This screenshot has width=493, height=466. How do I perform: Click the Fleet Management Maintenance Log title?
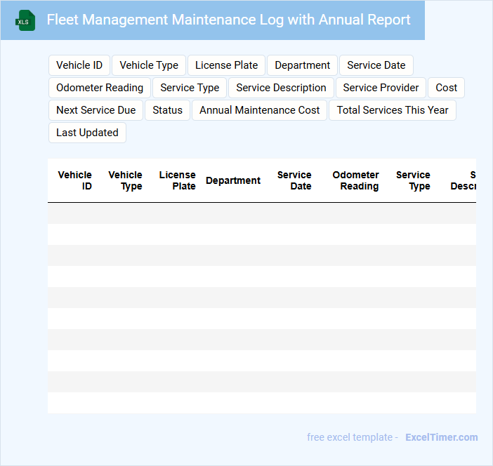point(228,20)
